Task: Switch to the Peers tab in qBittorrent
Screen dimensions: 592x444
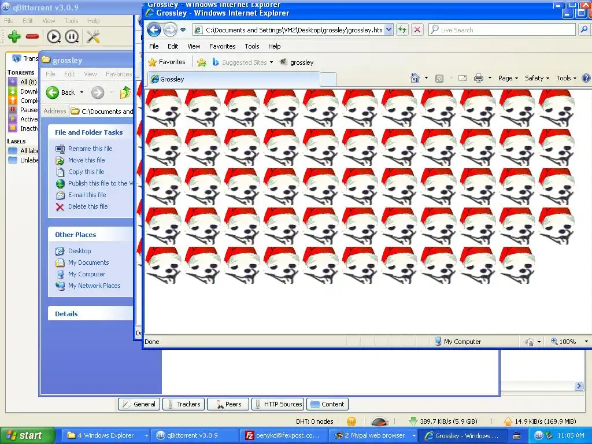Action: (x=228, y=404)
